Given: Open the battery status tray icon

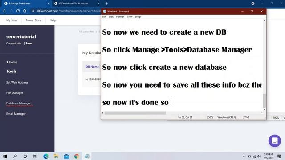Looking at the screenshot, I should click(249, 156).
